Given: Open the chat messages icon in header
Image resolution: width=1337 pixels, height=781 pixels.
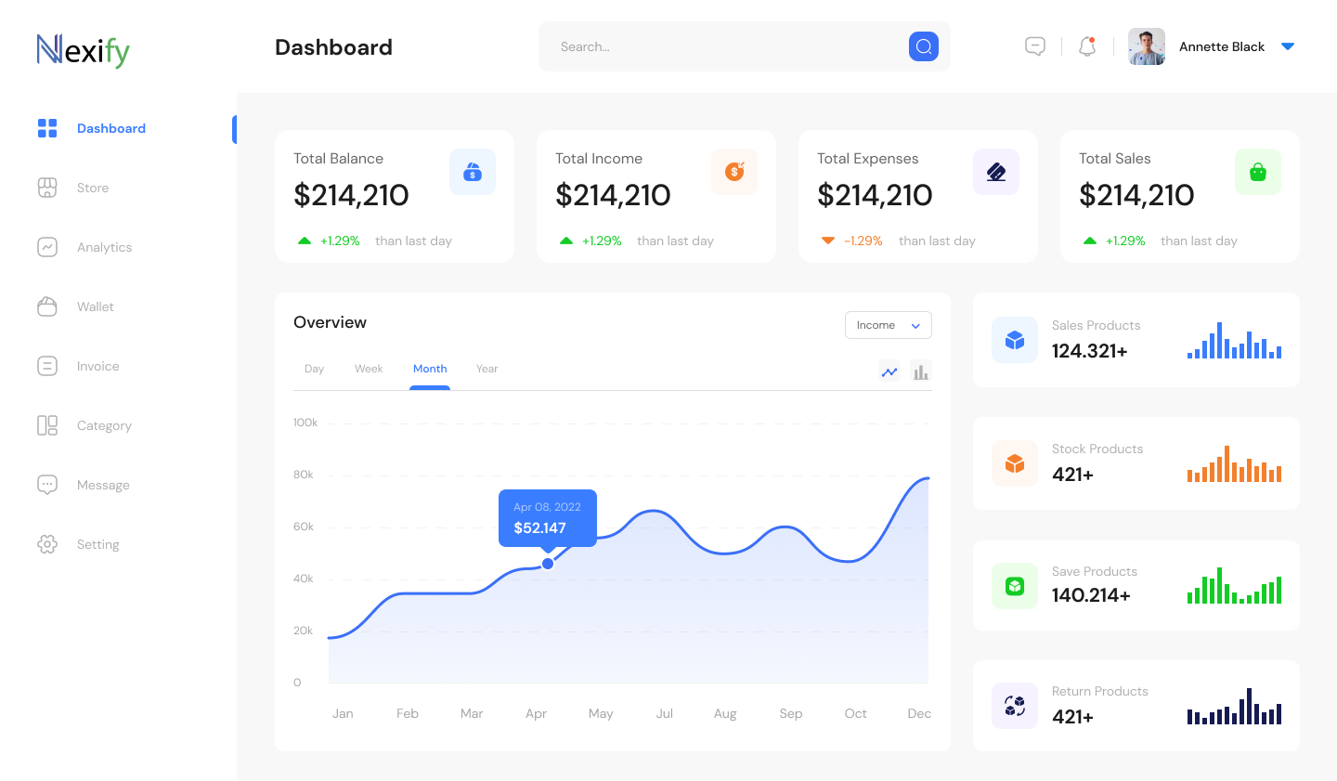Looking at the screenshot, I should [1035, 46].
